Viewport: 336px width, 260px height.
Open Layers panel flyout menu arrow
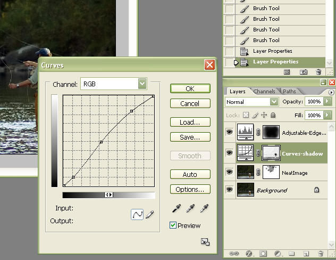coord(331,92)
